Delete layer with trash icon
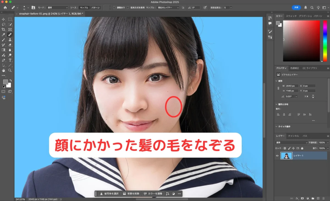Image resolution: width=330 pixels, height=201 pixels. tap(323, 198)
